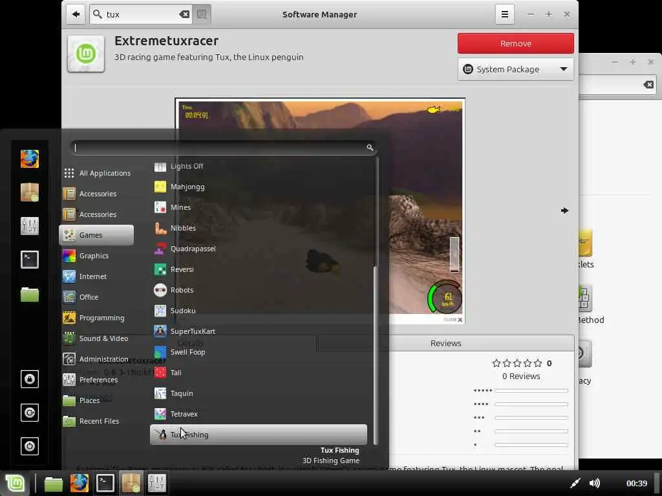Select the Graphics category
The width and height of the screenshot is (662, 496).
(97, 256)
